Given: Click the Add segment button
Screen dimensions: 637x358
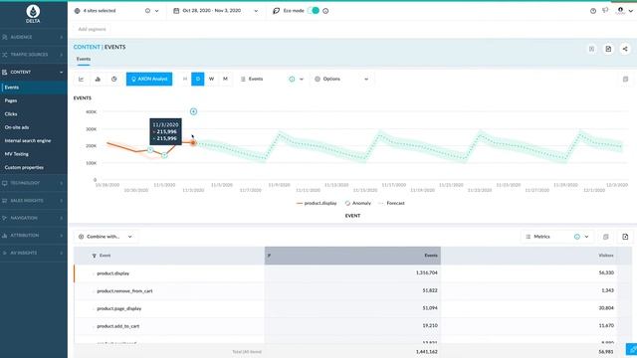Looking at the screenshot, I should tap(92, 29).
